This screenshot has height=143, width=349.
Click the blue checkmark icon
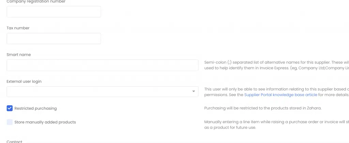pos(10,108)
